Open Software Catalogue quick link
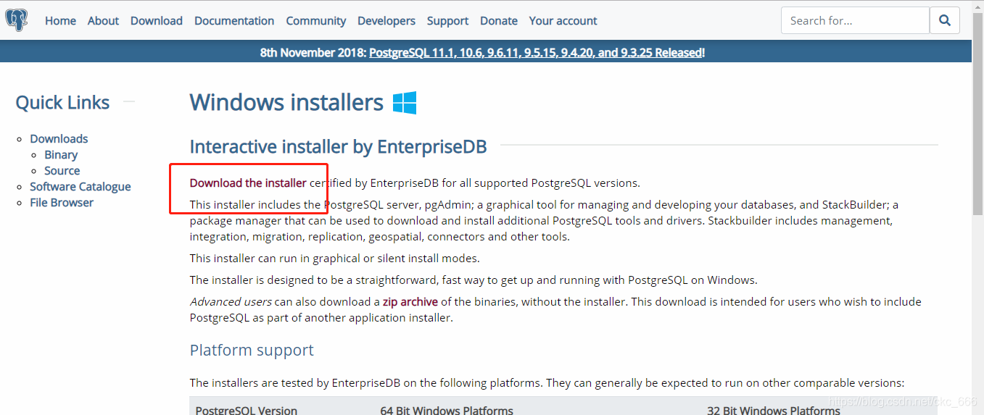Viewport: 984px width, 415px height. click(80, 186)
